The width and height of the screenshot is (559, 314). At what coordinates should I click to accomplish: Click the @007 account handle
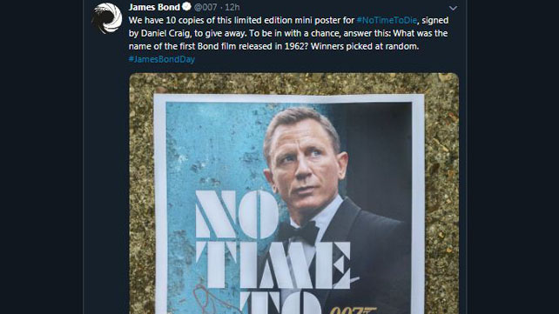(205, 7)
